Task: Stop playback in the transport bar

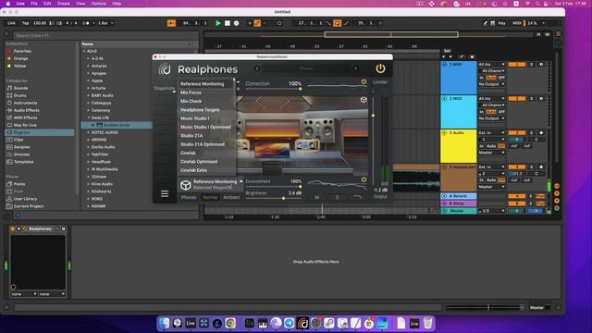Action: point(228,23)
